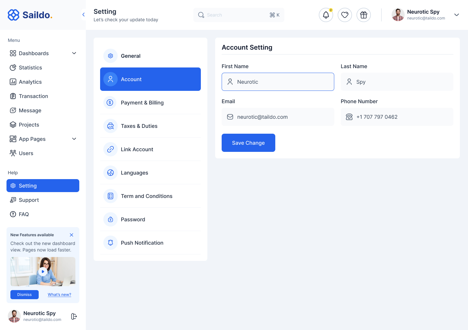Open the profile dropdown arrow
The image size is (468, 330).
click(457, 15)
